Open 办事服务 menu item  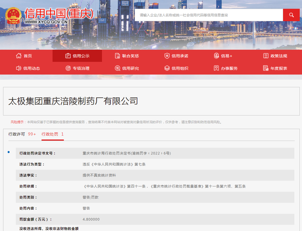point(229,68)
